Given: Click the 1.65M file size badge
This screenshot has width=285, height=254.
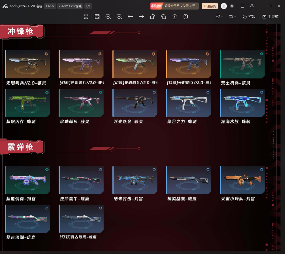Looking at the screenshot, I should [50, 6].
